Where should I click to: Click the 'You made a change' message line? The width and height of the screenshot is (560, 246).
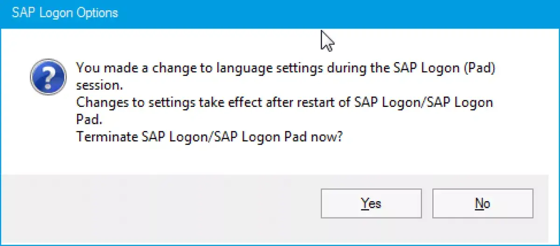pyautogui.click(x=286, y=68)
